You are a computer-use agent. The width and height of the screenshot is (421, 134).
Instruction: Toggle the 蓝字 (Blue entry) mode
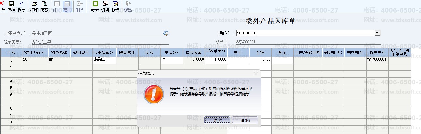click(67, 7)
